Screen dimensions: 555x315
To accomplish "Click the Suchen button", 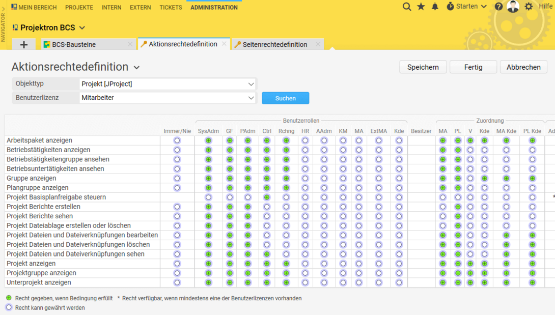I will [x=285, y=98].
